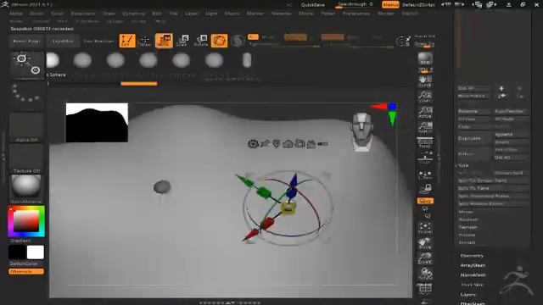
Task: Click the BPR render icon
Action: tap(425, 58)
